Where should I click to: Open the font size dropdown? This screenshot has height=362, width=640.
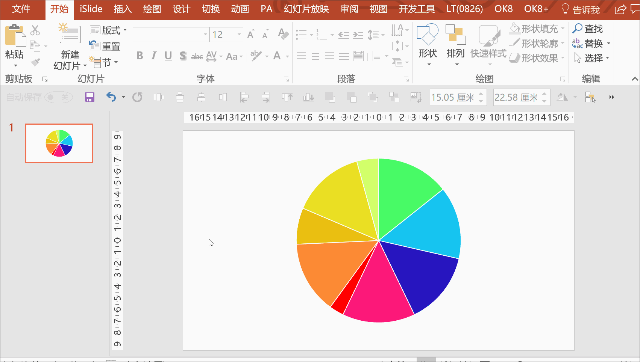(239, 35)
